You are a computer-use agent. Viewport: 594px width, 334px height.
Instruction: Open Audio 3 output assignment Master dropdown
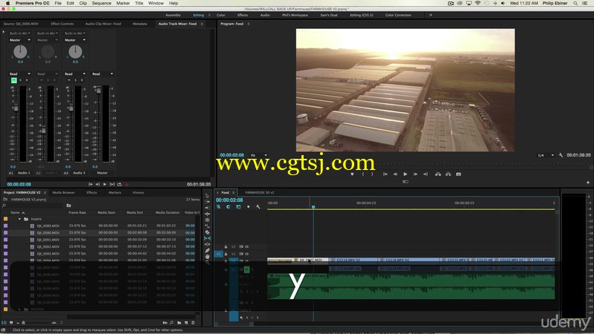[75, 40]
